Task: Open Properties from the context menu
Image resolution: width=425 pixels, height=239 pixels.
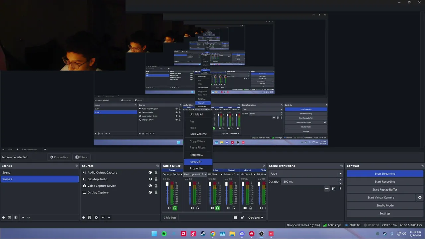Action: pyautogui.click(x=197, y=168)
